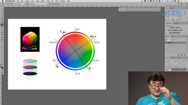
Task: Open the Select menu
Action: point(43,1)
